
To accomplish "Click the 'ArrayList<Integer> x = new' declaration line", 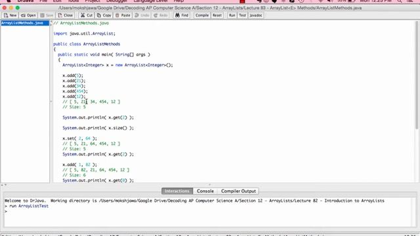I will pos(117,65).
